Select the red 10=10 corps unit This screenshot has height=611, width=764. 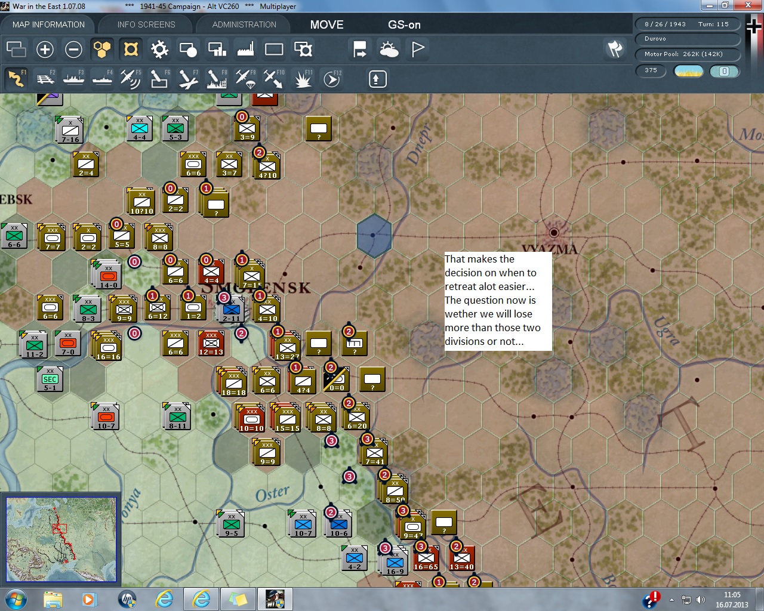(251, 419)
